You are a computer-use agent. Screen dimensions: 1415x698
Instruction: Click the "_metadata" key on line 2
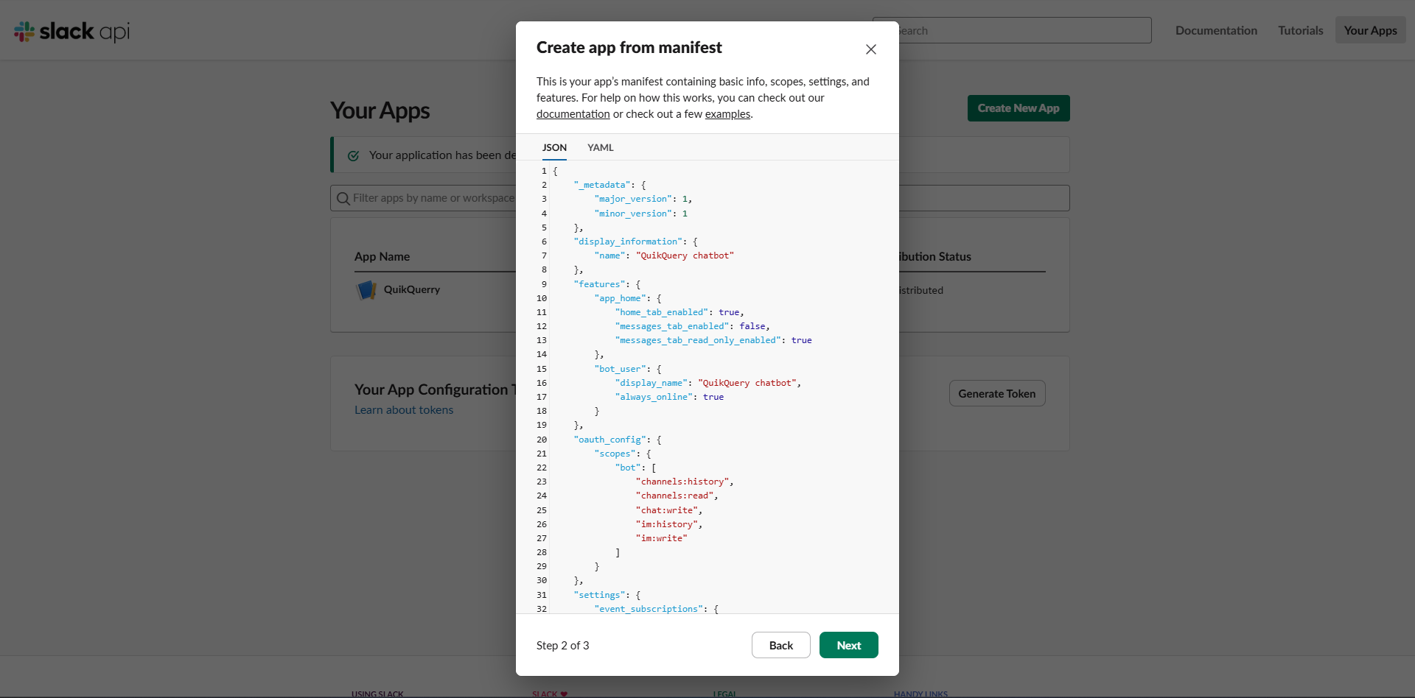tap(602, 185)
